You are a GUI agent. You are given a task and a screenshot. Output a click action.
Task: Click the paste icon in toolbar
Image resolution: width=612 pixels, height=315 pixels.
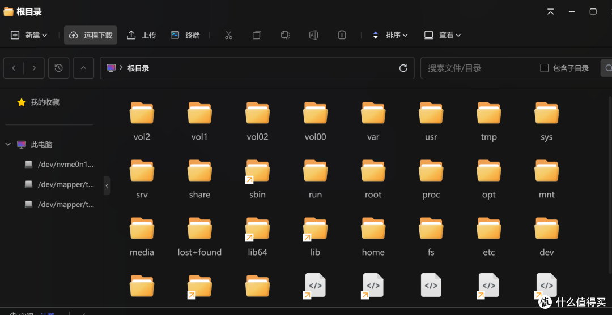[285, 35]
